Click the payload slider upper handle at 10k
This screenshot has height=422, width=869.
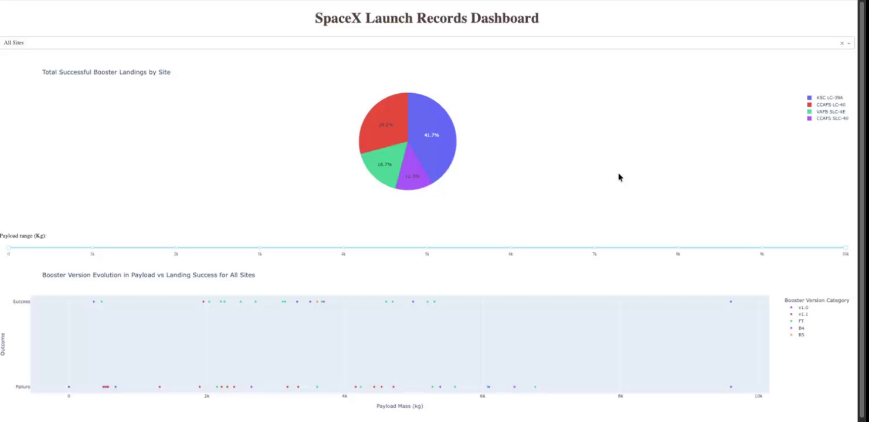pyautogui.click(x=846, y=247)
